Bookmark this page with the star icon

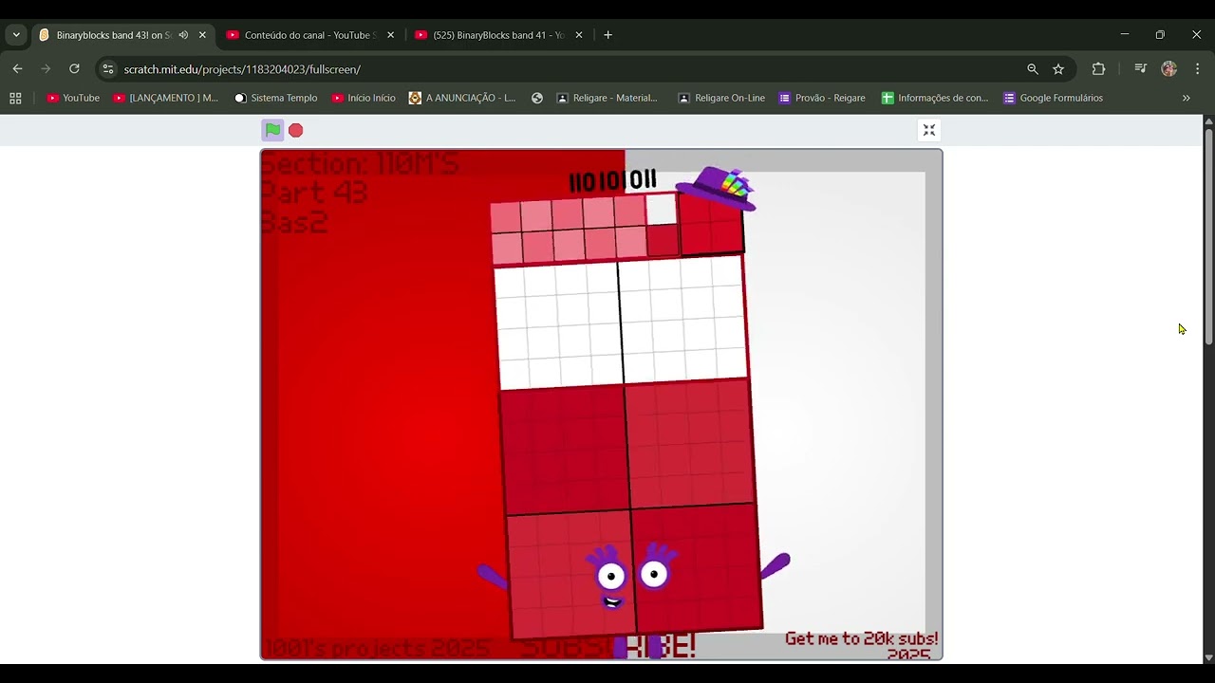coord(1058,69)
